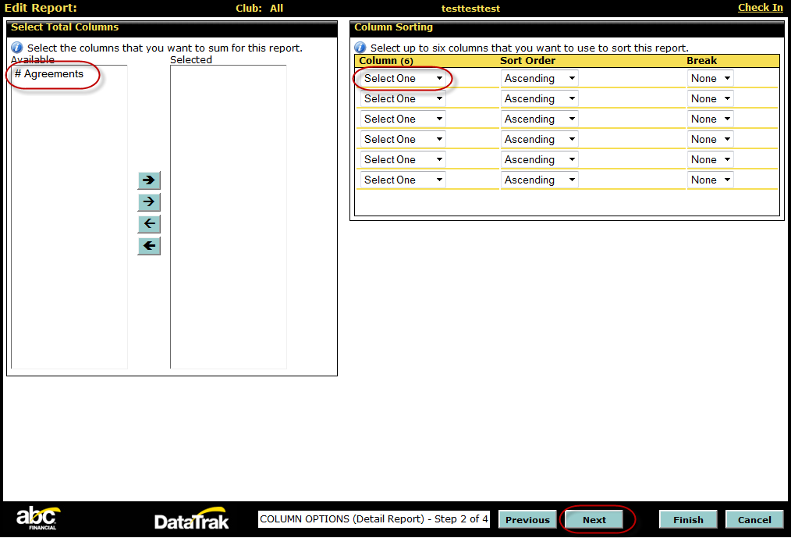The height and width of the screenshot is (538, 791).
Task: Open the Check In link
Action: click(x=760, y=8)
